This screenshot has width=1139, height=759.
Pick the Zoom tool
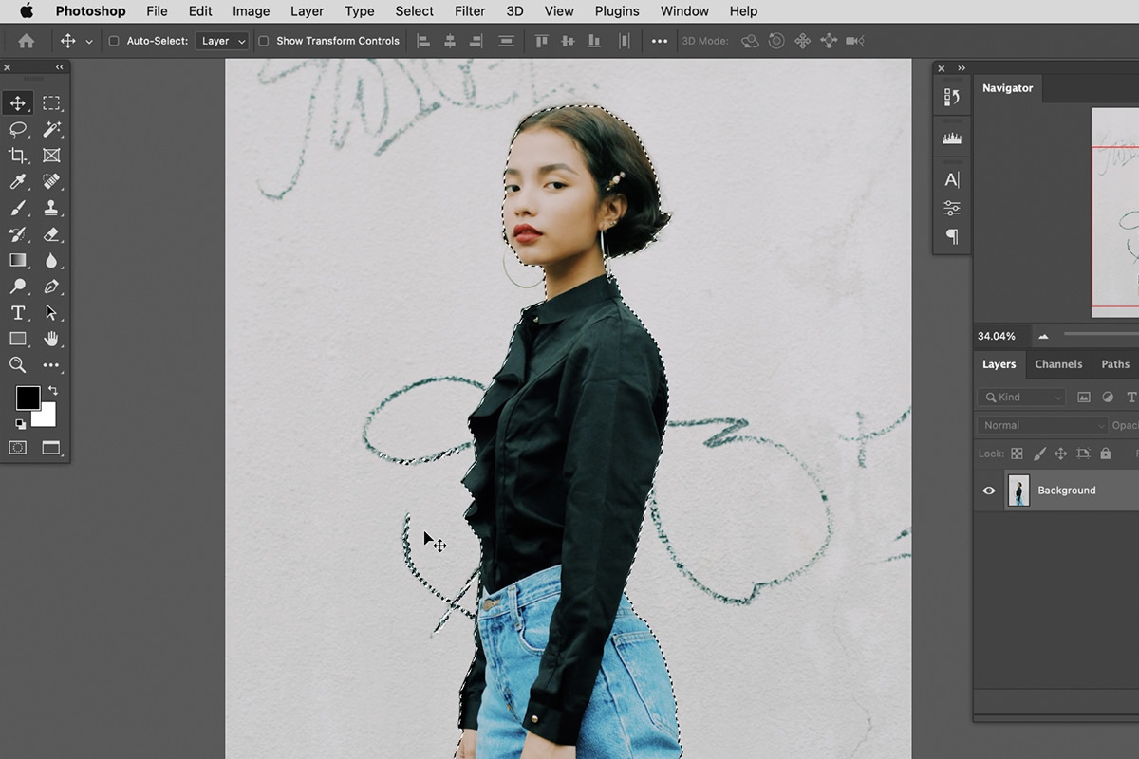click(17, 364)
